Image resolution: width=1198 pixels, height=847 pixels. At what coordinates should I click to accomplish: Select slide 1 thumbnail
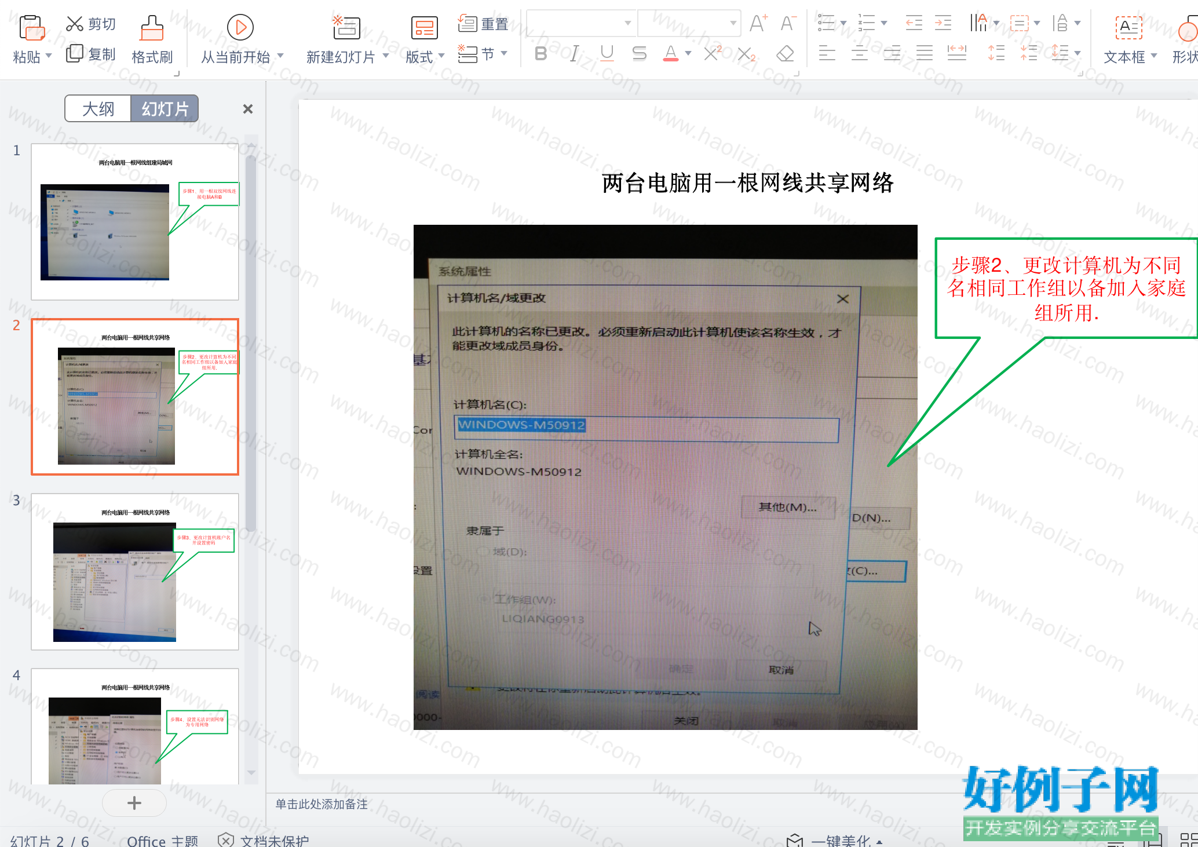tap(135, 222)
